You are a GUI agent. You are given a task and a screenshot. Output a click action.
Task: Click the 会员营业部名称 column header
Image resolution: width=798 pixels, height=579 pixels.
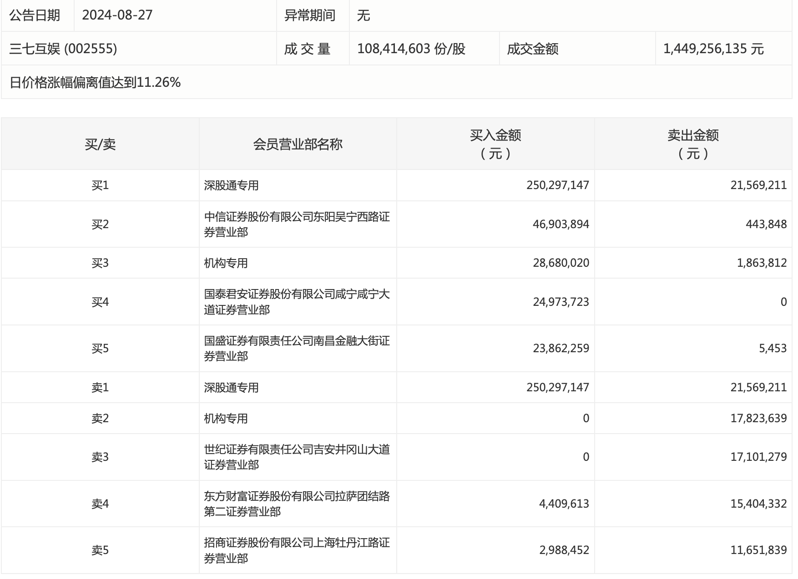pyautogui.click(x=298, y=145)
